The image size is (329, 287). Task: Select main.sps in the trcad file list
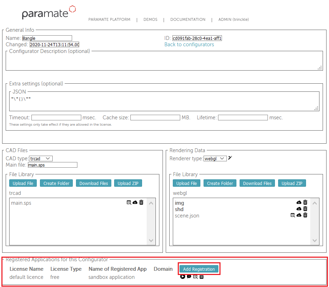coord(21,203)
